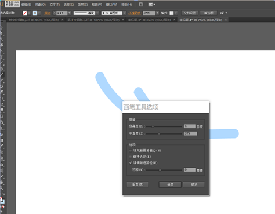Click the stroke color swatch in control bar

point(35,13)
